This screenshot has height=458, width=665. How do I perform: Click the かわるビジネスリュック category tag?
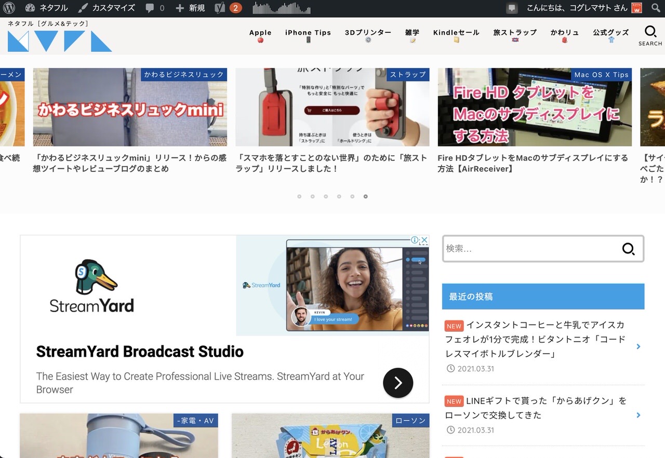pos(184,74)
